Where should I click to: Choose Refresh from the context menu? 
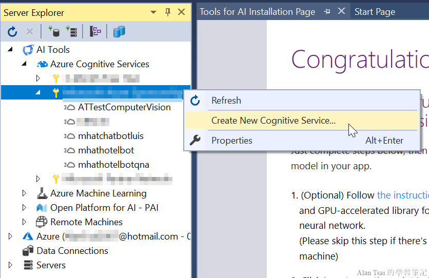coord(302,101)
